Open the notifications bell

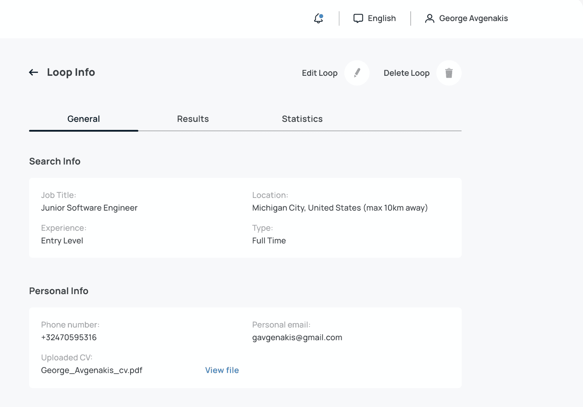[x=318, y=19]
